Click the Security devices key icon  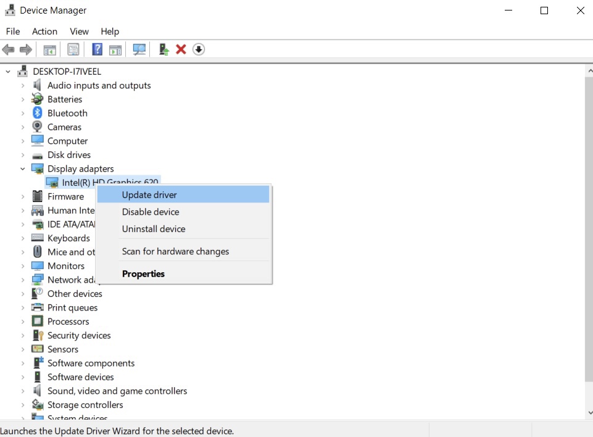click(x=38, y=335)
